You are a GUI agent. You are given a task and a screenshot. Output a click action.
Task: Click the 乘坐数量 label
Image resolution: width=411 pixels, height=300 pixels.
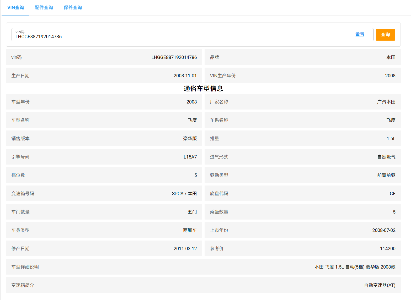pyautogui.click(x=219, y=212)
